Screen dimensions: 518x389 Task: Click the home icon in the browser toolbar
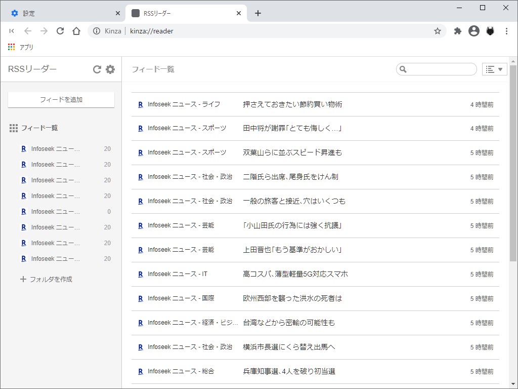tap(76, 31)
